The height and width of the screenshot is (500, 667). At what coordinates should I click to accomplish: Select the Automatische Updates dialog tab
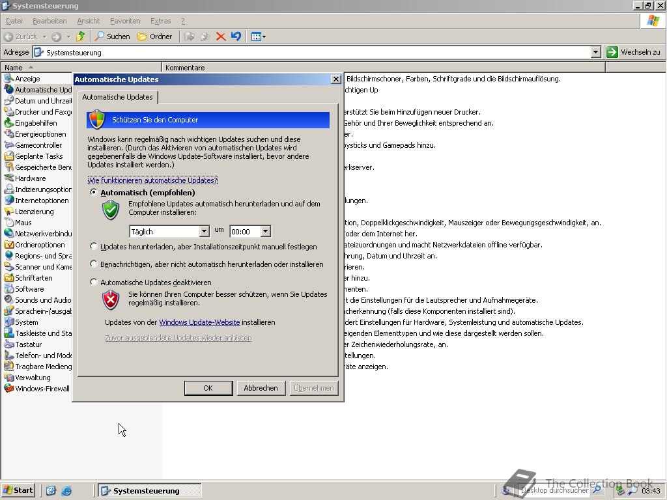pos(117,97)
